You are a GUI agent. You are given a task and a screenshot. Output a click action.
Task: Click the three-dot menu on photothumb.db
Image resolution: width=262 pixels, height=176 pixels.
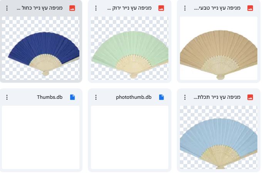pos(96,97)
